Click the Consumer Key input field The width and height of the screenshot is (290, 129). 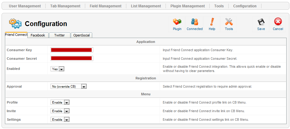(72, 50)
